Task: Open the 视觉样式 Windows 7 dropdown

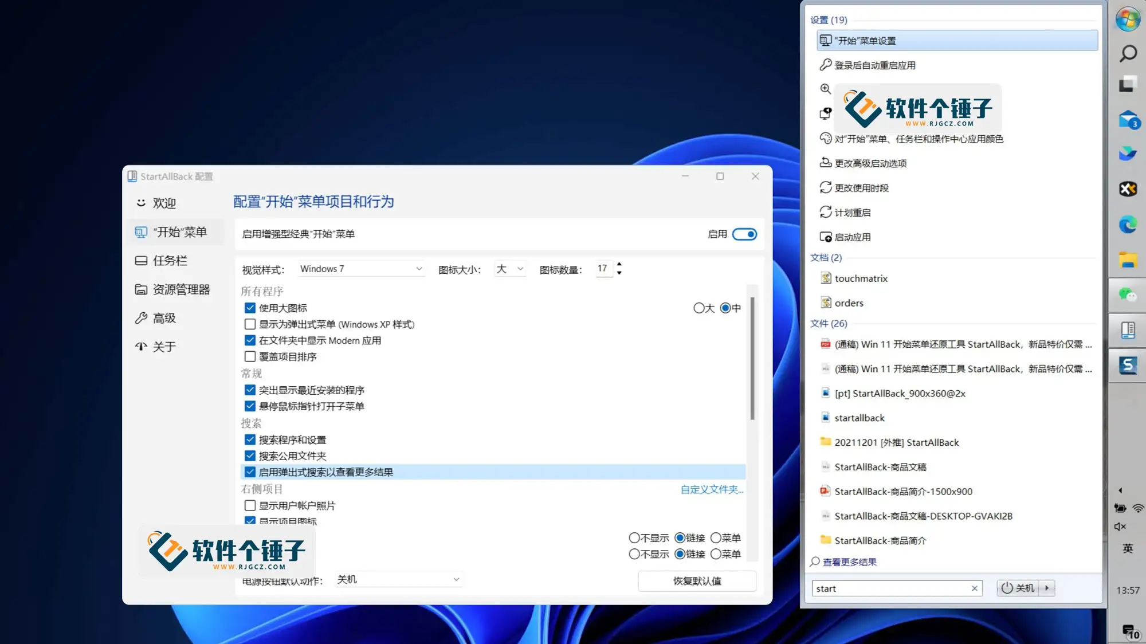Action: point(361,269)
